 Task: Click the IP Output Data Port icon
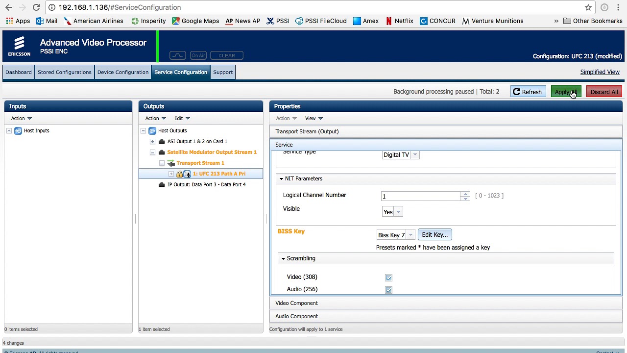162,185
